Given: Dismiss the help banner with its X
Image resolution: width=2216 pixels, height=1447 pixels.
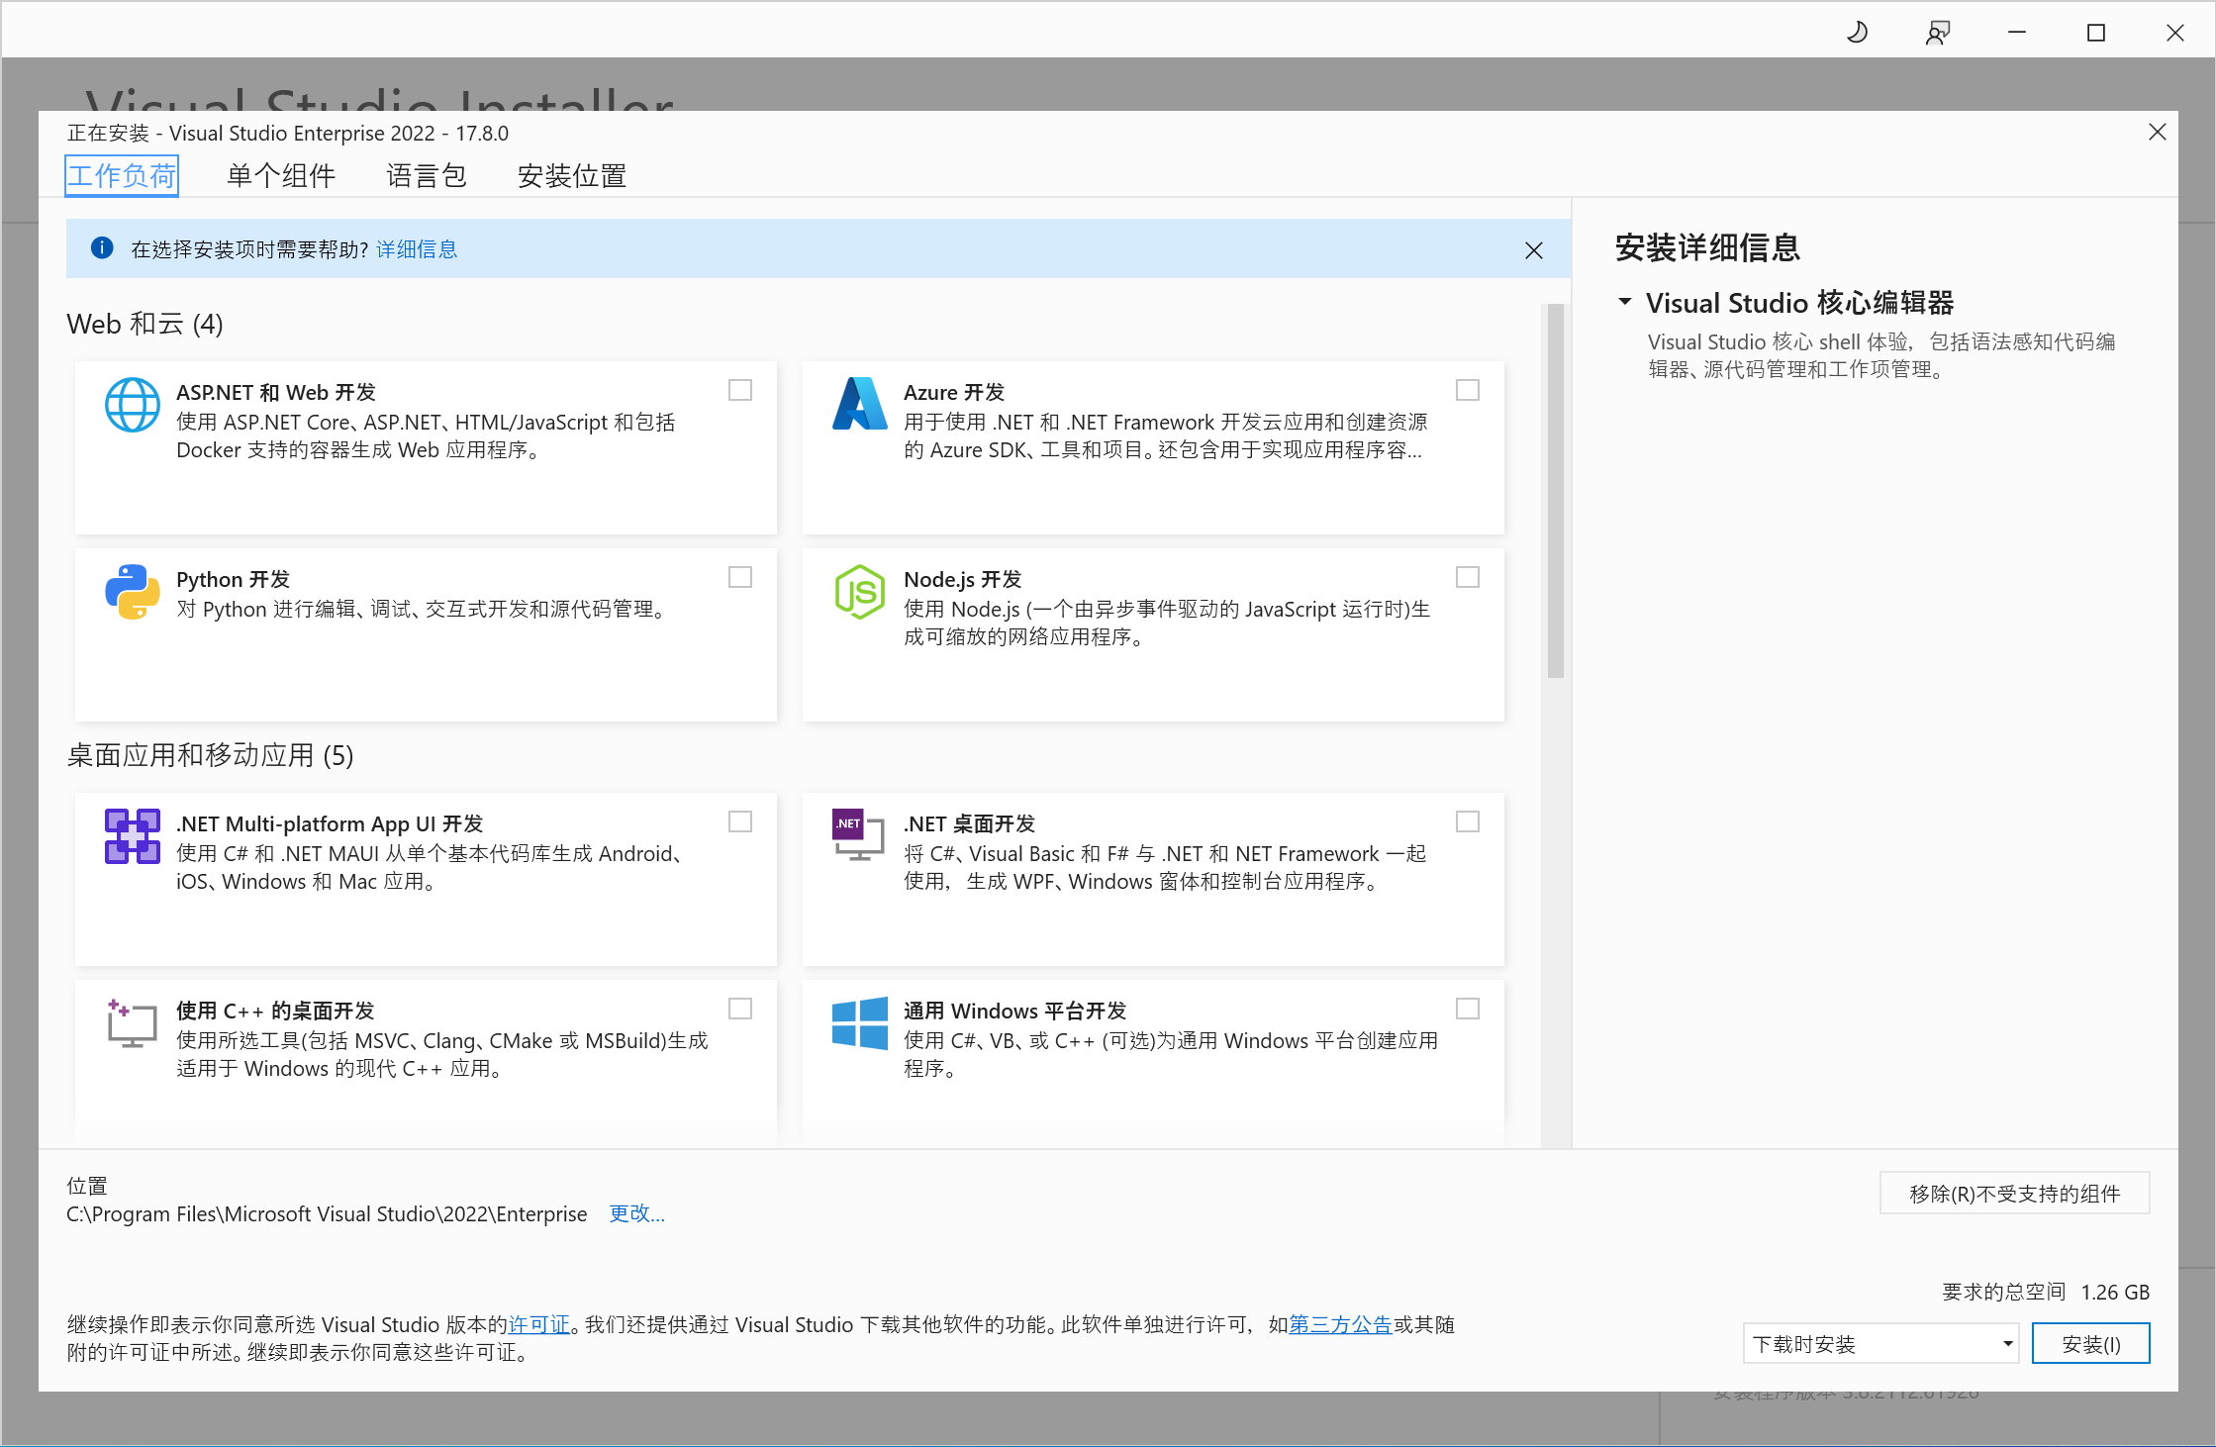Looking at the screenshot, I should click(1533, 250).
